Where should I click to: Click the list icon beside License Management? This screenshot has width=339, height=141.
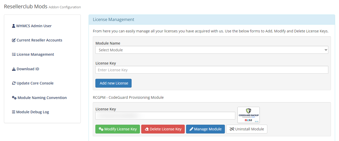[14, 54]
